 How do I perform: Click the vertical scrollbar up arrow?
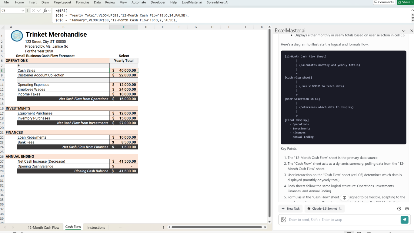[x=269, y=27]
